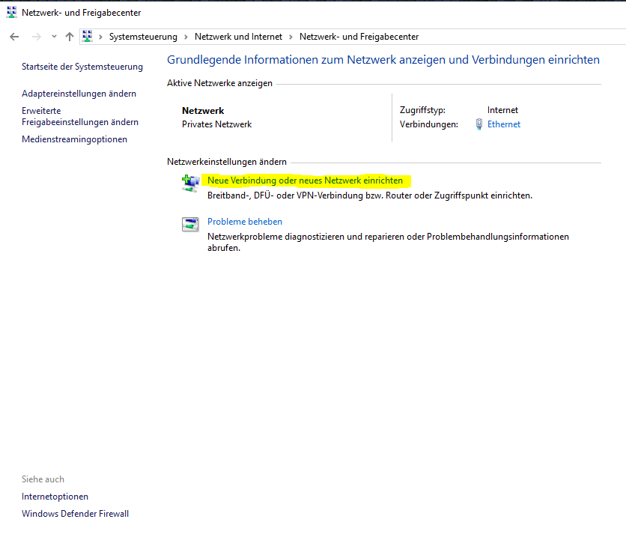
Task: Open the recent locations dropdown arrow
Action: (x=54, y=37)
